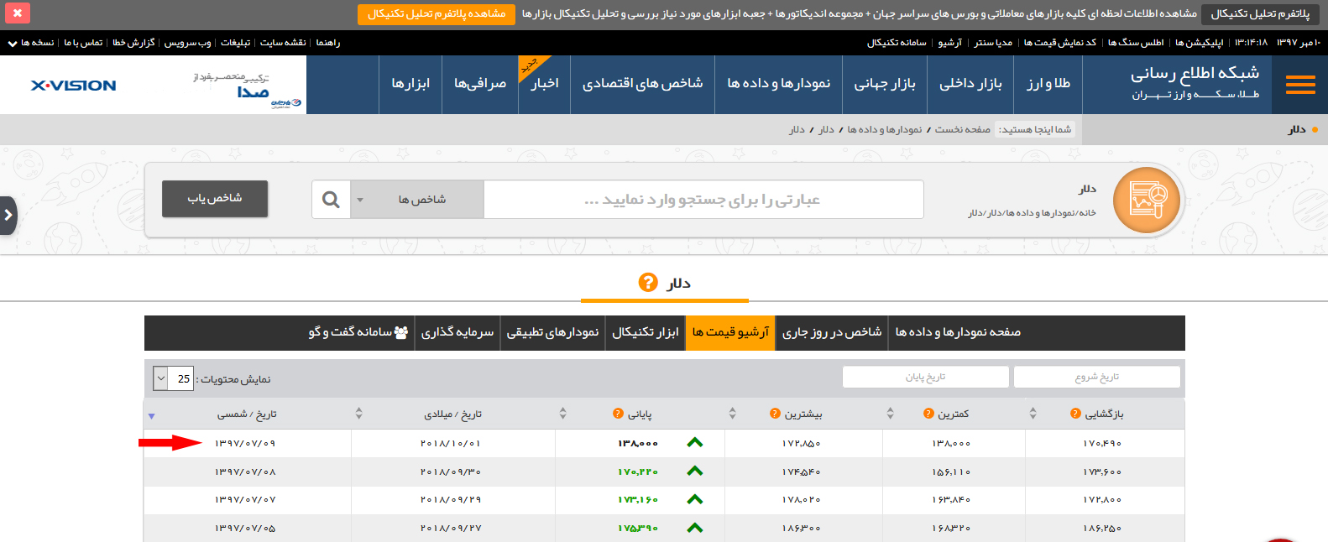The width and height of the screenshot is (1328, 542).
Task: Click the تاریخ شروع date field
Action: pyautogui.click(x=1097, y=378)
